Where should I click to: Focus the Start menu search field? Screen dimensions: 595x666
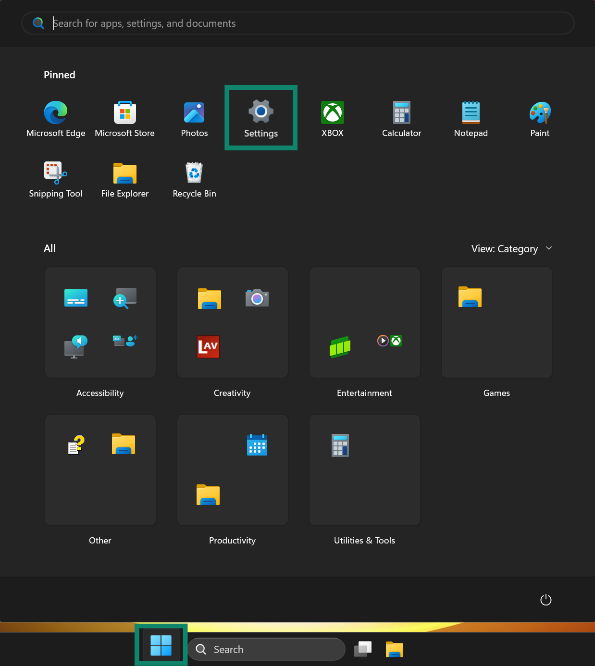298,23
